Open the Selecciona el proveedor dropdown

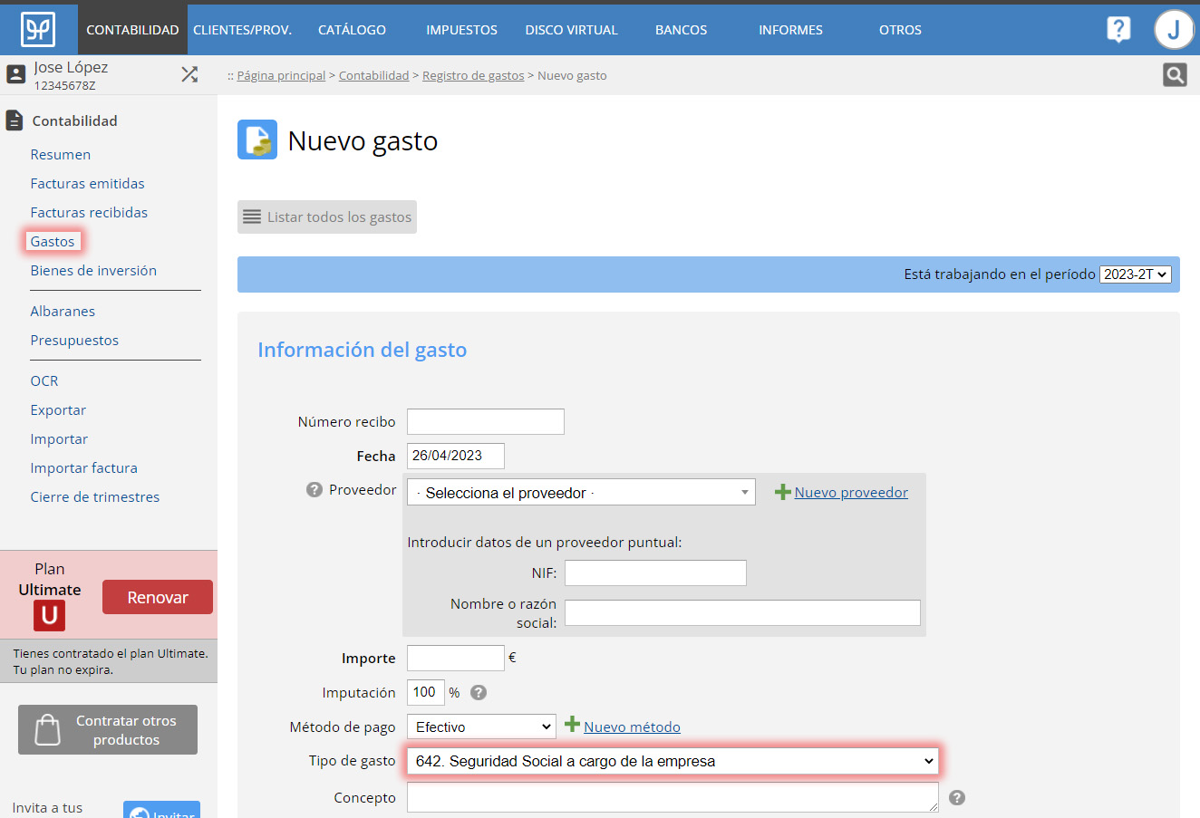pyautogui.click(x=581, y=493)
